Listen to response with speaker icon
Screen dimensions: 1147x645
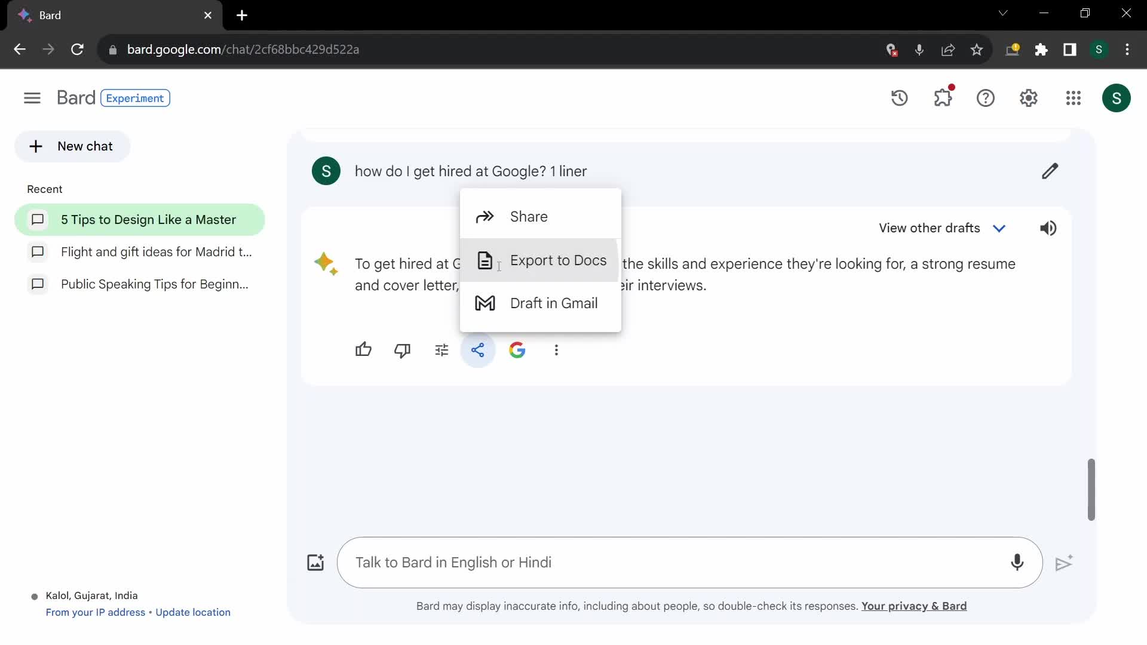[1048, 228]
